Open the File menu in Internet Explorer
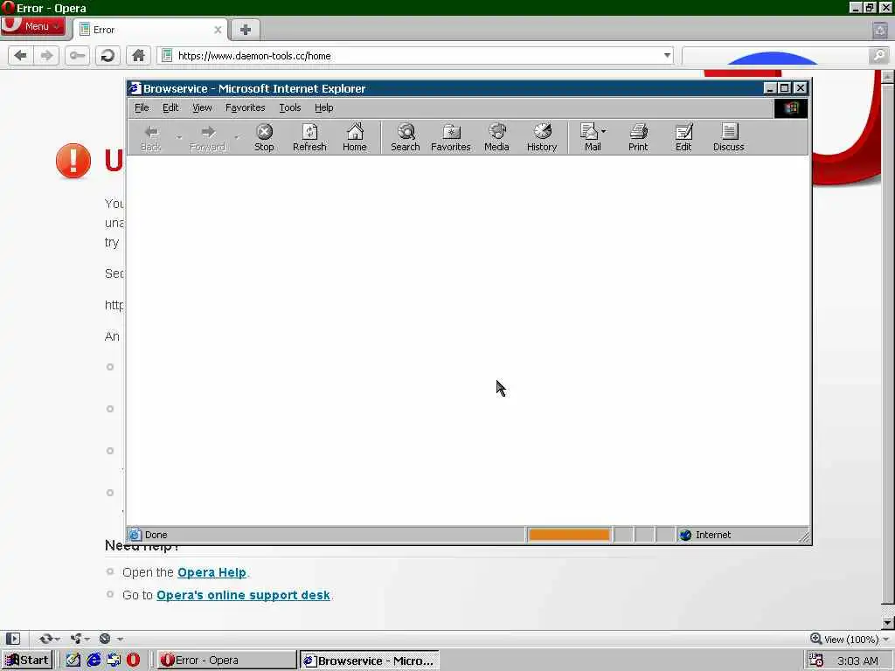This screenshot has width=895, height=671. (x=142, y=107)
